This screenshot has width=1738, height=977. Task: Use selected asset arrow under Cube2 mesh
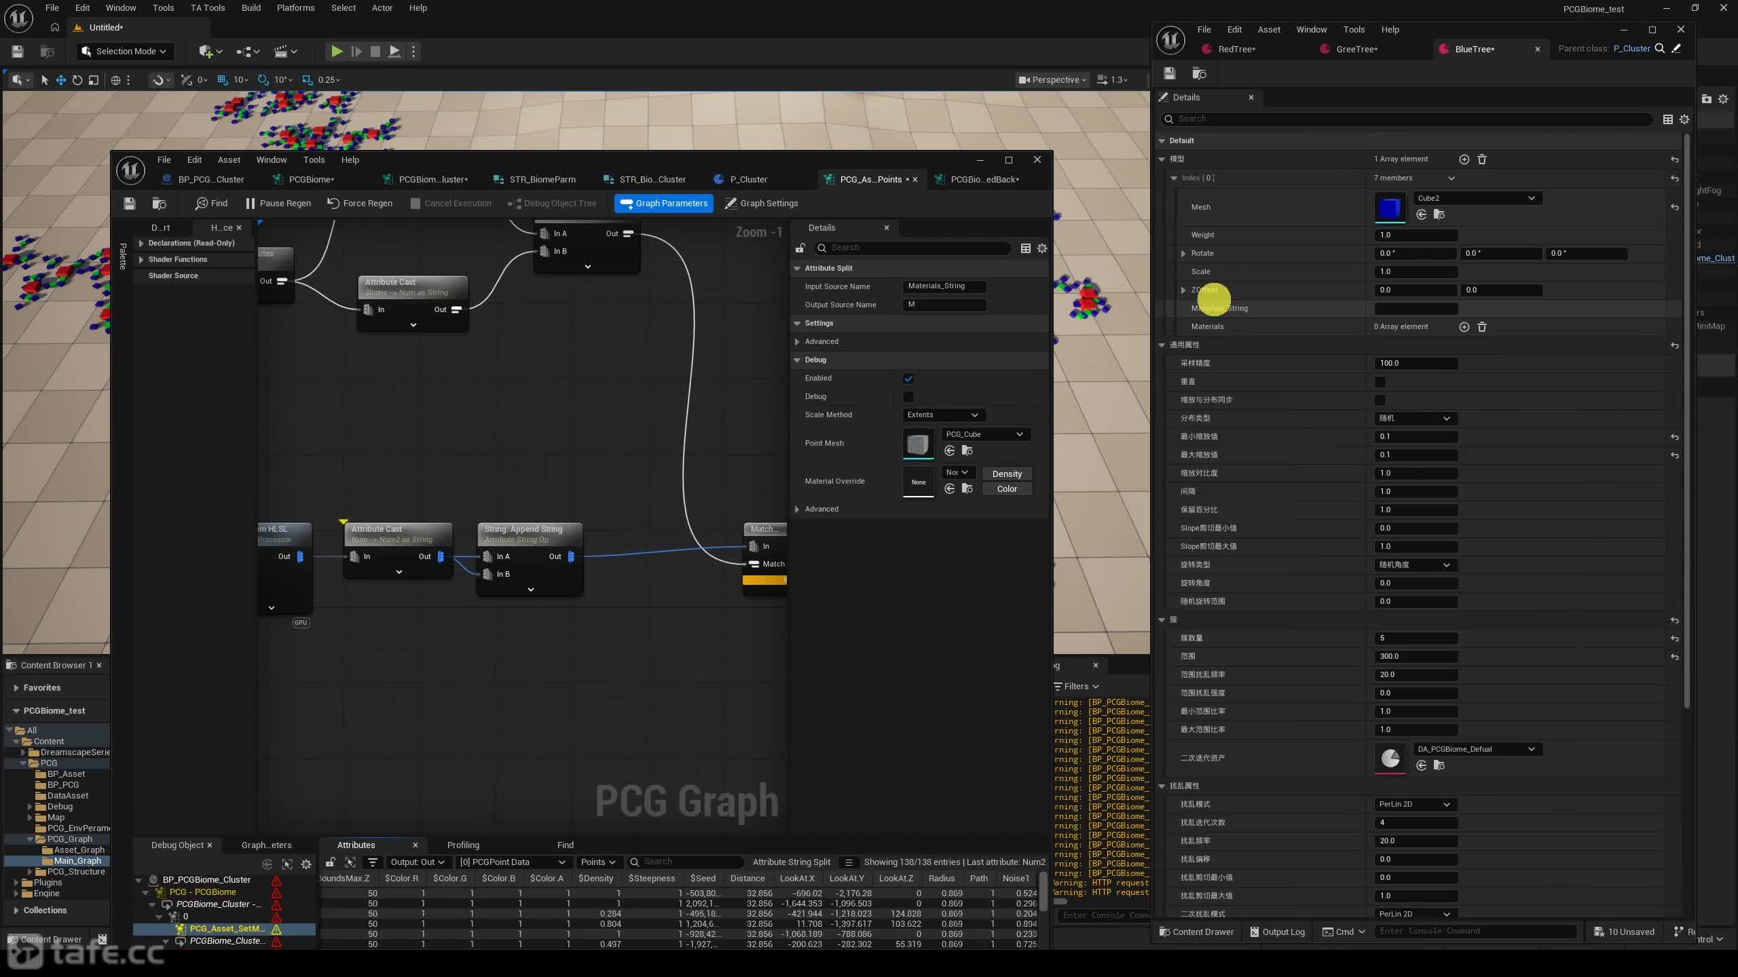[1421, 214]
